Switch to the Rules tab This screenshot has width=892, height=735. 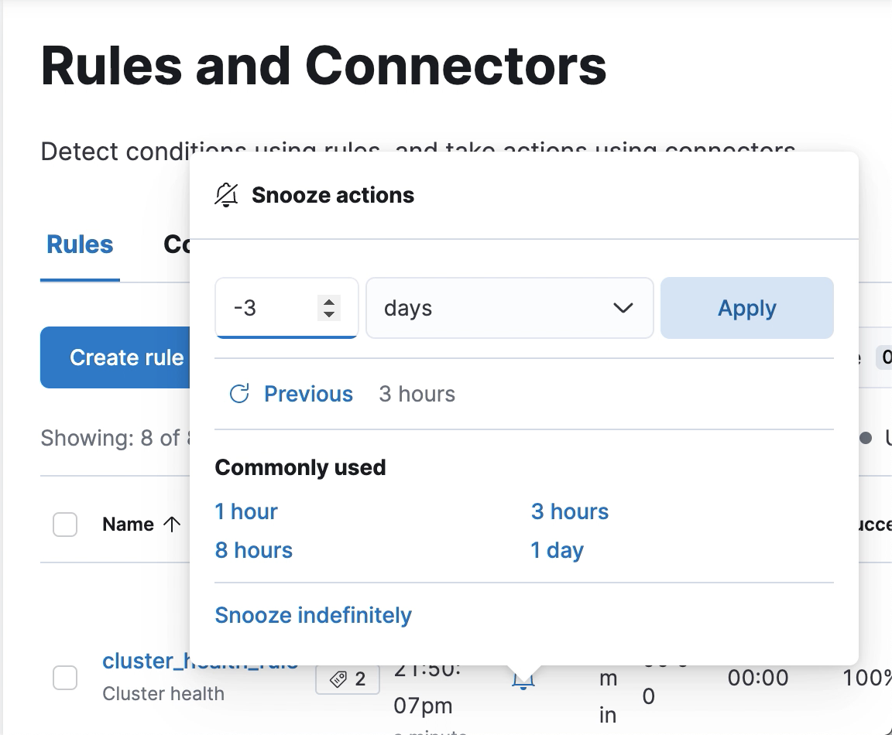79,244
